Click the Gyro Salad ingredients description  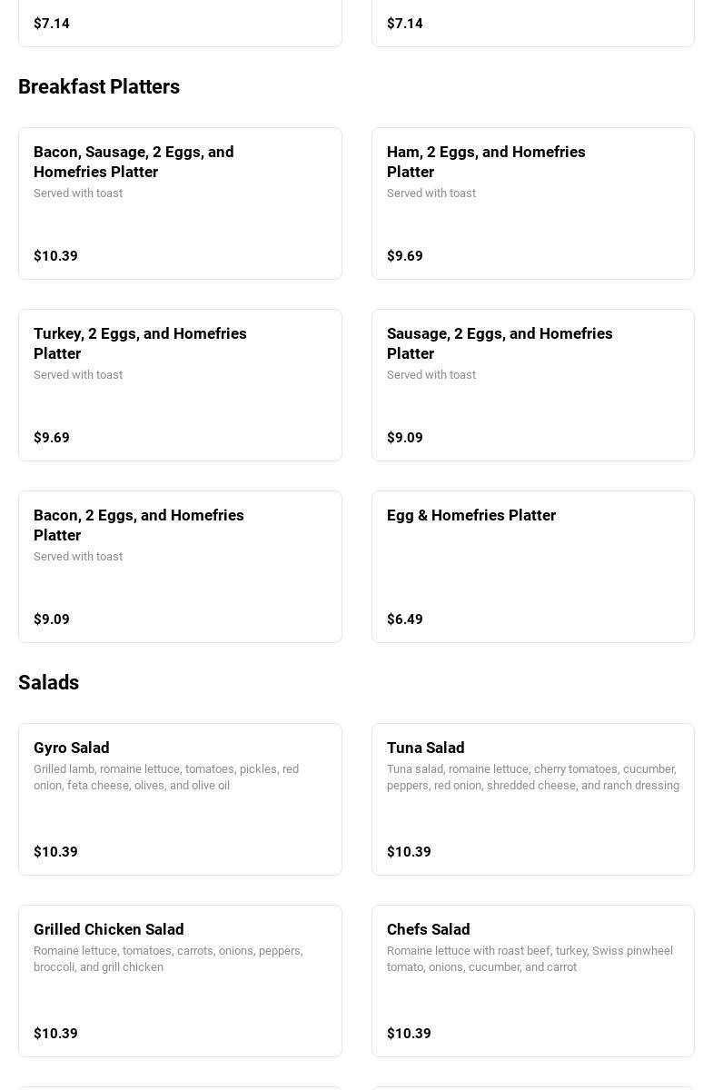point(166,778)
